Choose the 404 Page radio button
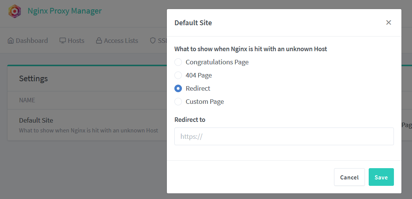The image size is (412, 199). [x=178, y=75]
